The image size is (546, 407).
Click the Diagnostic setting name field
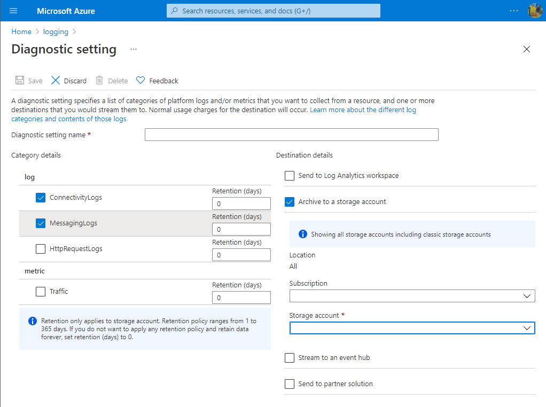pyautogui.click(x=291, y=134)
